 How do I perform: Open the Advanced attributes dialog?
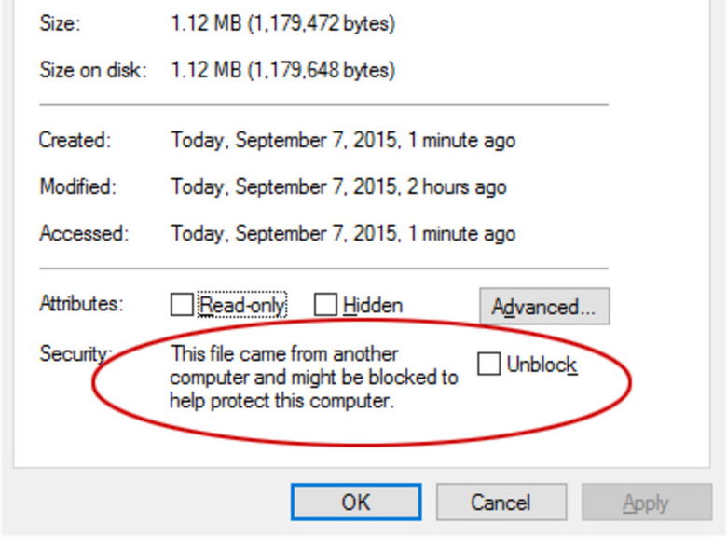544,306
